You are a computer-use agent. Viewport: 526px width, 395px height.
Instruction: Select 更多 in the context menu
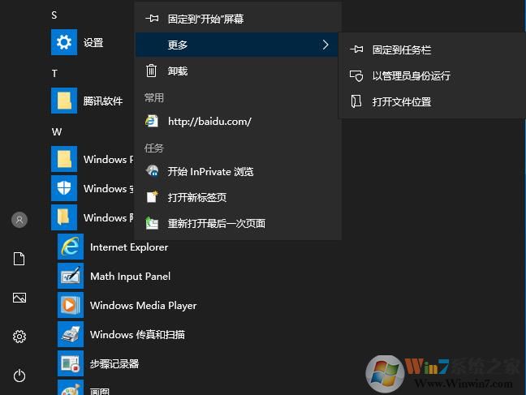coord(237,45)
